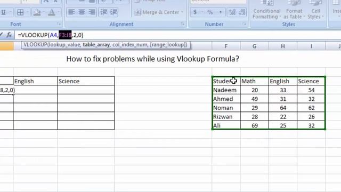The image size is (341, 192).
Task: Apply Accounting Number Format dollar sign
Action: 195,12
